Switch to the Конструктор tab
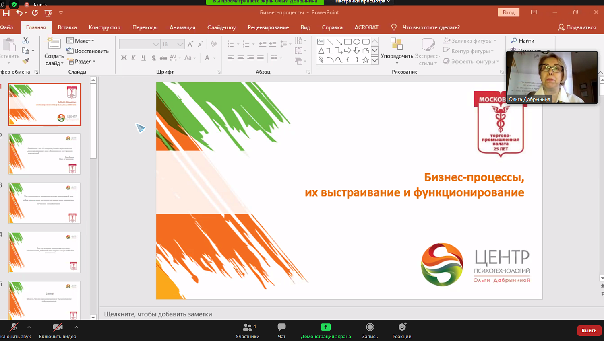This screenshot has height=341, width=604. click(x=105, y=27)
